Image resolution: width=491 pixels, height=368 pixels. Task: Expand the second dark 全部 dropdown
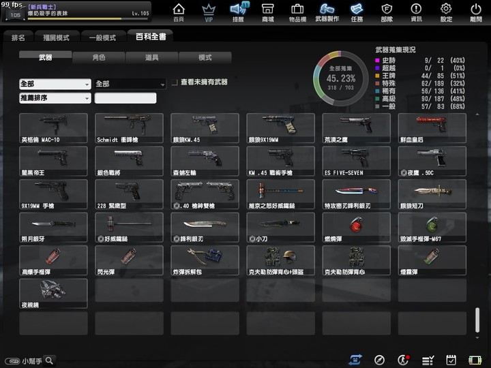click(x=130, y=85)
